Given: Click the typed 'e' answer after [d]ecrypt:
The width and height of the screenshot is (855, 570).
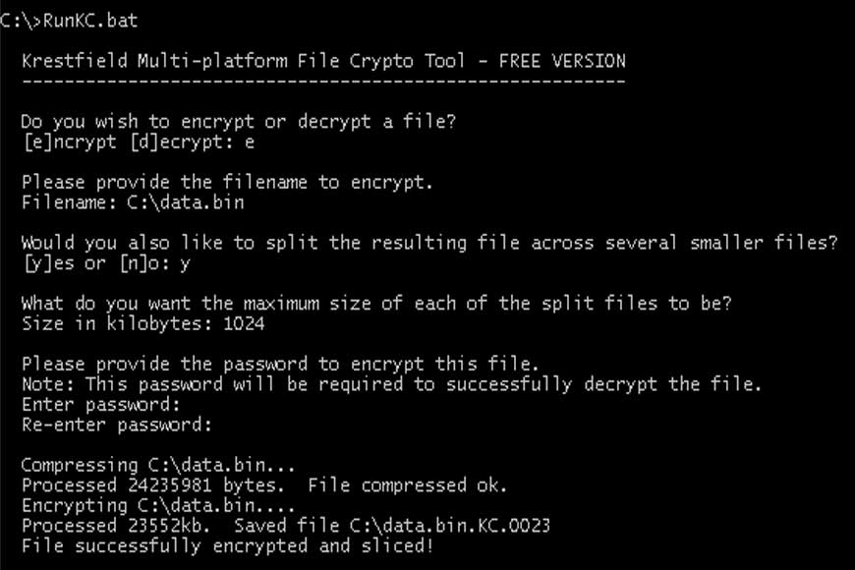Looking at the screenshot, I should (x=250, y=142).
